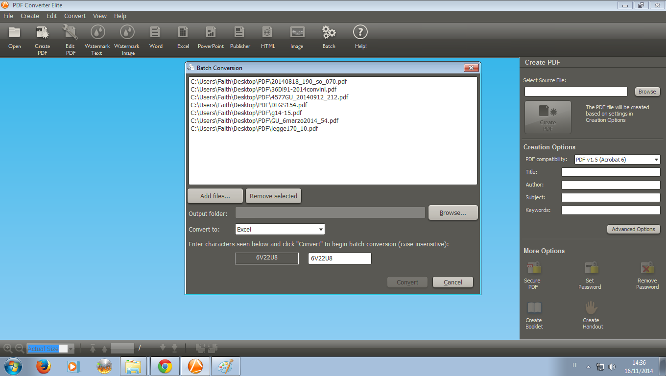Choose the Watermark Image tool
Viewport: 666px width, 376px height.
click(x=127, y=32)
